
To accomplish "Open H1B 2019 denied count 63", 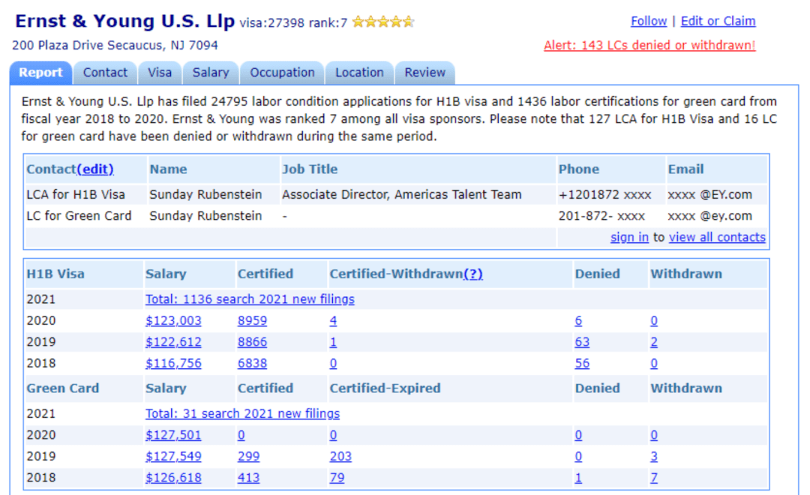I will point(582,342).
